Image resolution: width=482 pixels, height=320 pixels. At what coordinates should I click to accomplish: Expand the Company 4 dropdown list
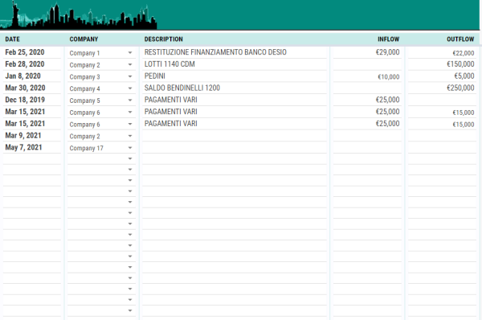[x=130, y=88]
